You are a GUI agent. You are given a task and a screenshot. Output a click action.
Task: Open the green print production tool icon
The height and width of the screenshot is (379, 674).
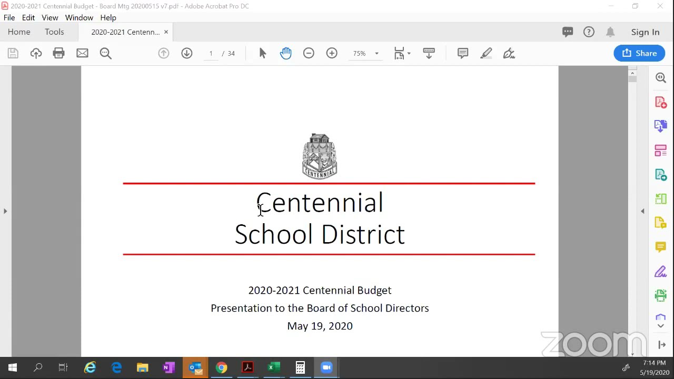(x=661, y=295)
